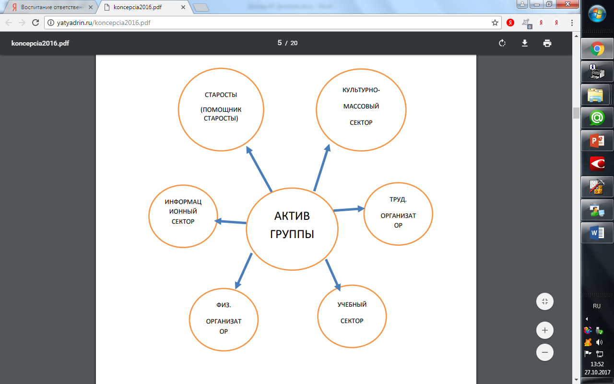The width and height of the screenshot is (614, 384).
Task: Zoom in on the PDF
Action: click(x=545, y=330)
